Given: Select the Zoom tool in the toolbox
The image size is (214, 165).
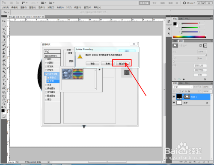Looking at the screenshot, I should click(4, 103).
